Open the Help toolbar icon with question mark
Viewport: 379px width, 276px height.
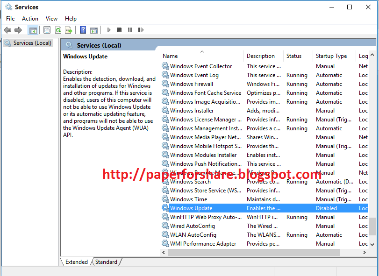(83, 30)
